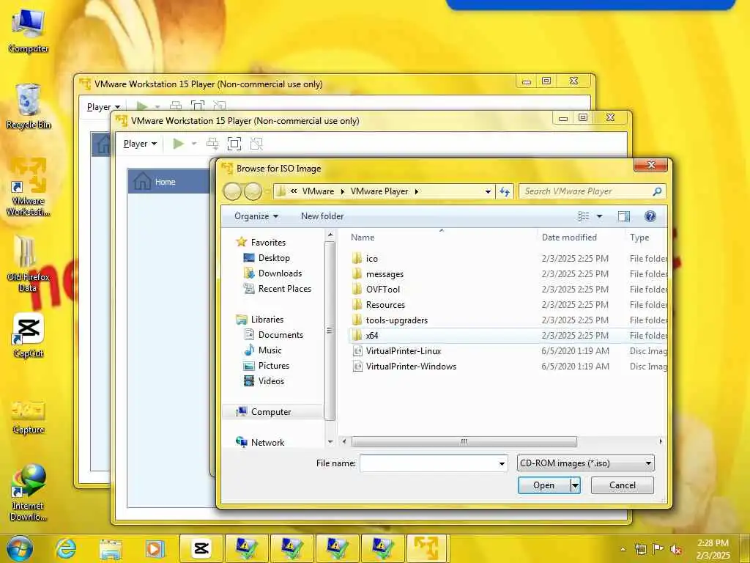Open Internet Explorer from taskbar

point(65,548)
